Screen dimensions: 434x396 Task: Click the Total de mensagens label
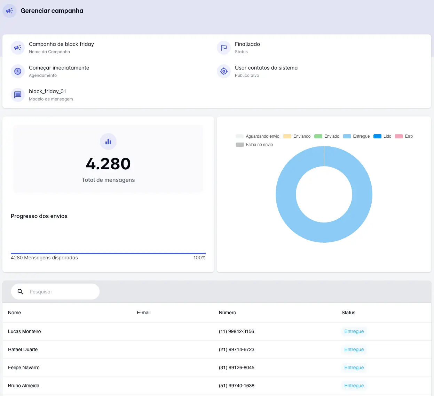pyautogui.click(x=108, y=180)
